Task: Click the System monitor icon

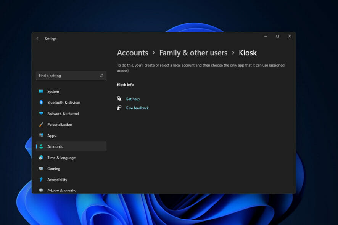Action: pos(41,91)
